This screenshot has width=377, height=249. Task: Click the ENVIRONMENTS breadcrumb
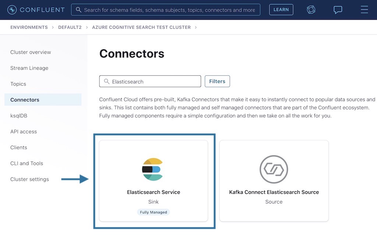coord(29,27)
